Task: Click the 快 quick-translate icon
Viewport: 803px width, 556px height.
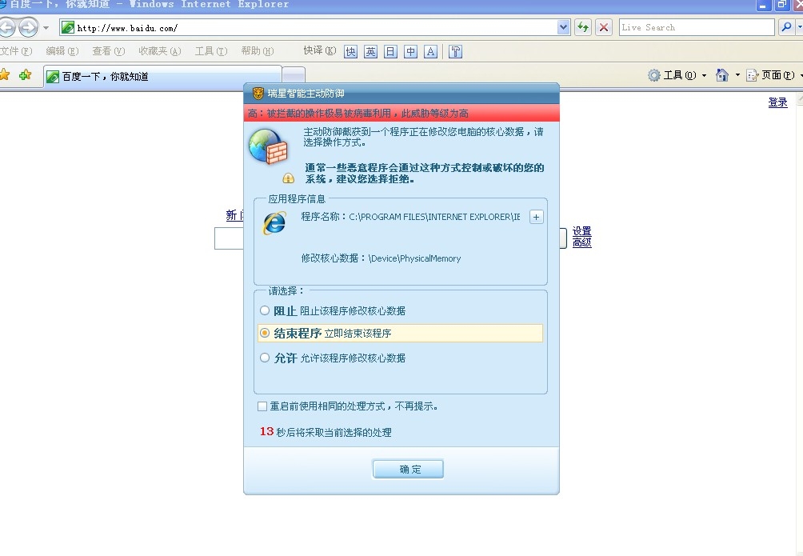Action: (350, 52)
